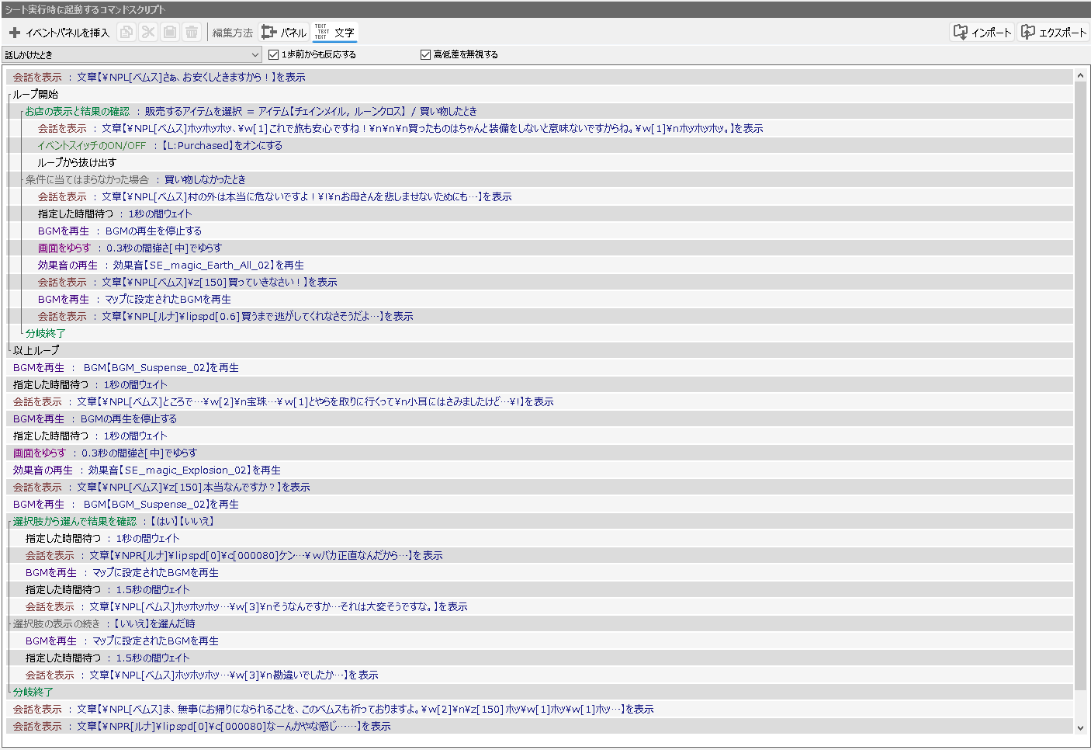Click the エクスポート export button

1053,32
